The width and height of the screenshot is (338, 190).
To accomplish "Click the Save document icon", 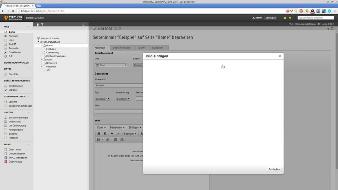I will (x=99, y=28).
